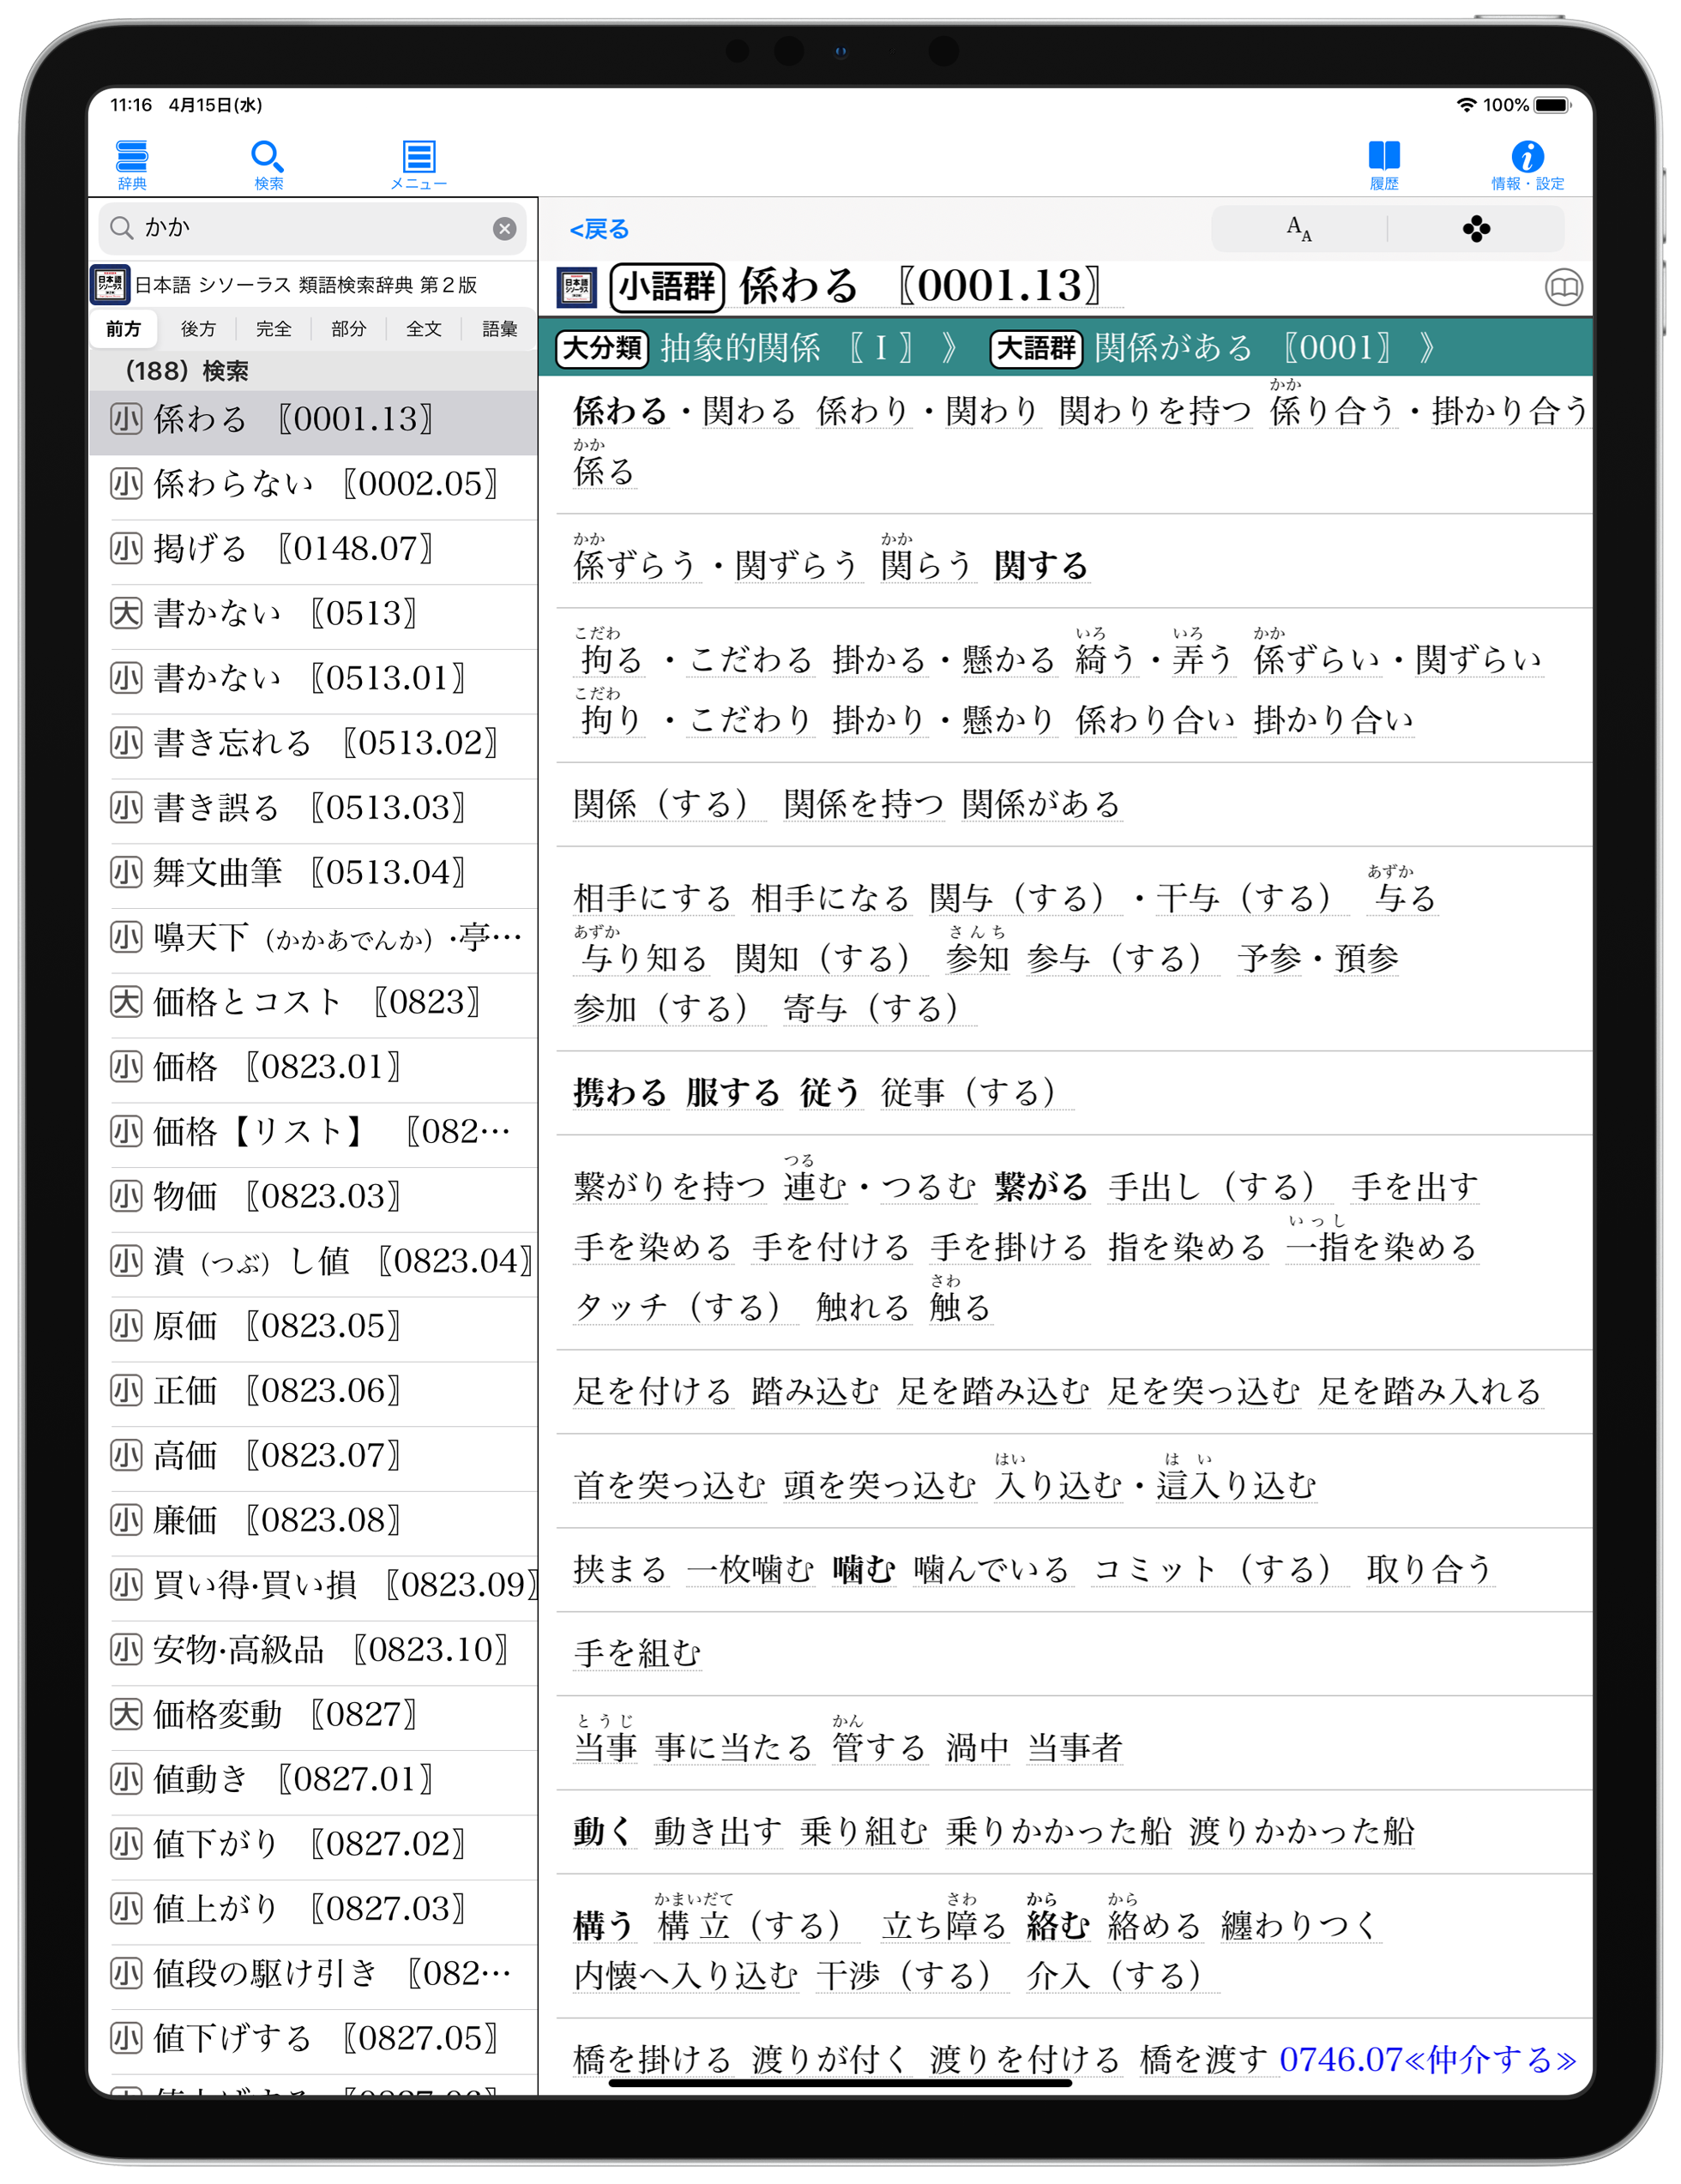Tap the four-dot clover icon

[1475, 229]
